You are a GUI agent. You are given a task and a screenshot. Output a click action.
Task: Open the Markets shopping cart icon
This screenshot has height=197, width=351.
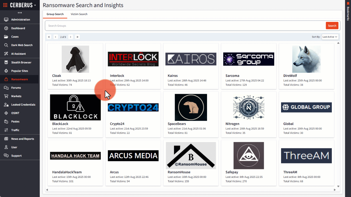coord(6,96)
